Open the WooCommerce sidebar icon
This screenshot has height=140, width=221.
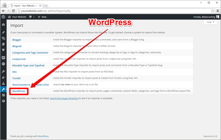[x=3, y=58]
